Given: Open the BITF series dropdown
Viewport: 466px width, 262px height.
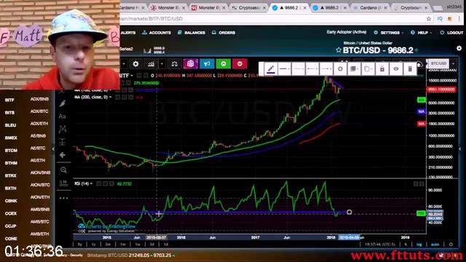Looking at the screenshot, I should [132, 76].
